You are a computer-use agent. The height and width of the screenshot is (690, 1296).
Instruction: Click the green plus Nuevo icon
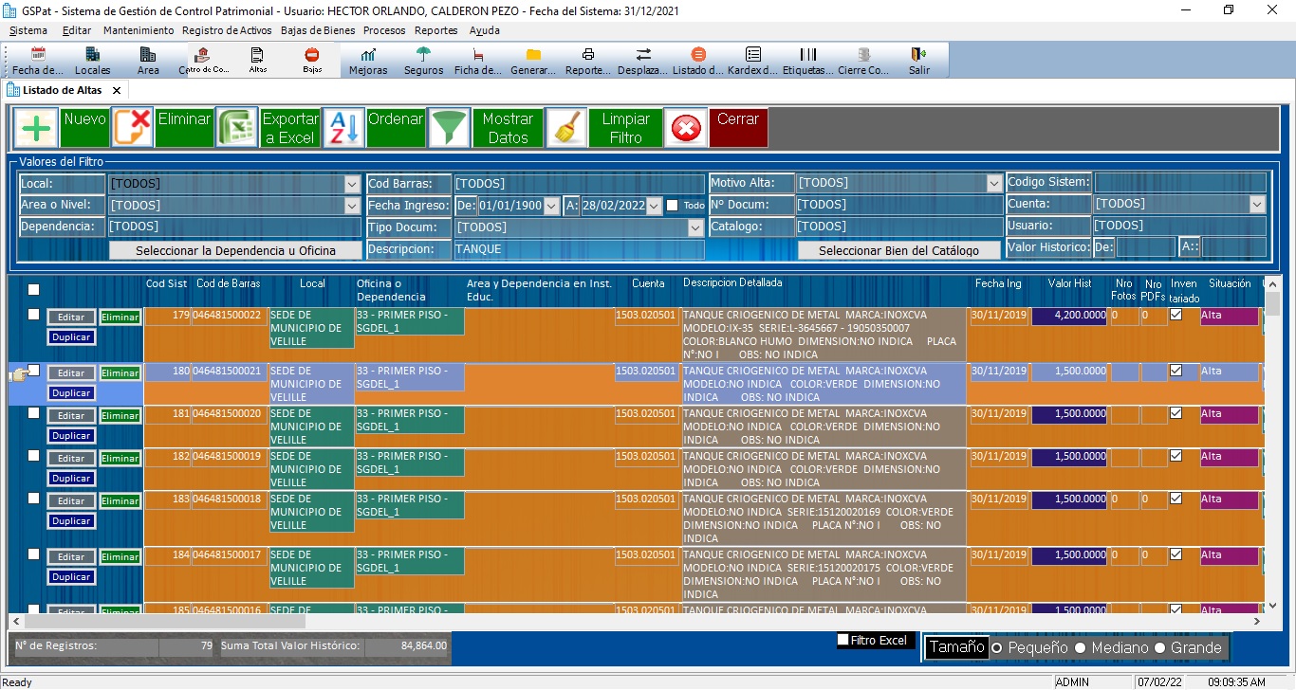pyautogui.click(x=36, y=127)
